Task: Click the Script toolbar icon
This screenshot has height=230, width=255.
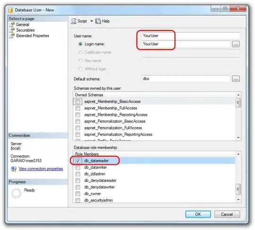Action: [x=74, y=21]
